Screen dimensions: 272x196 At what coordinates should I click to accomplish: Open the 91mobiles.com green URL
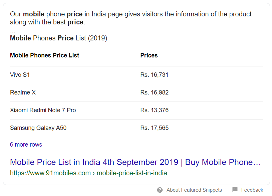click(x=88, y=173)
